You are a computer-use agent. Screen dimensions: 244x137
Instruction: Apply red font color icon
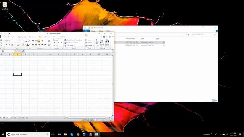coord(27,45)
